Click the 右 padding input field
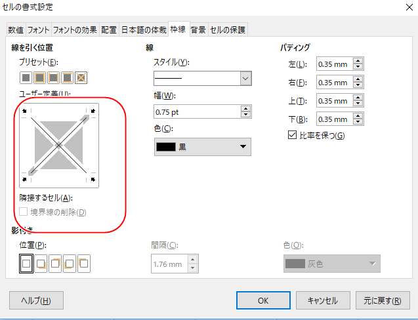 tap(335, 83)
